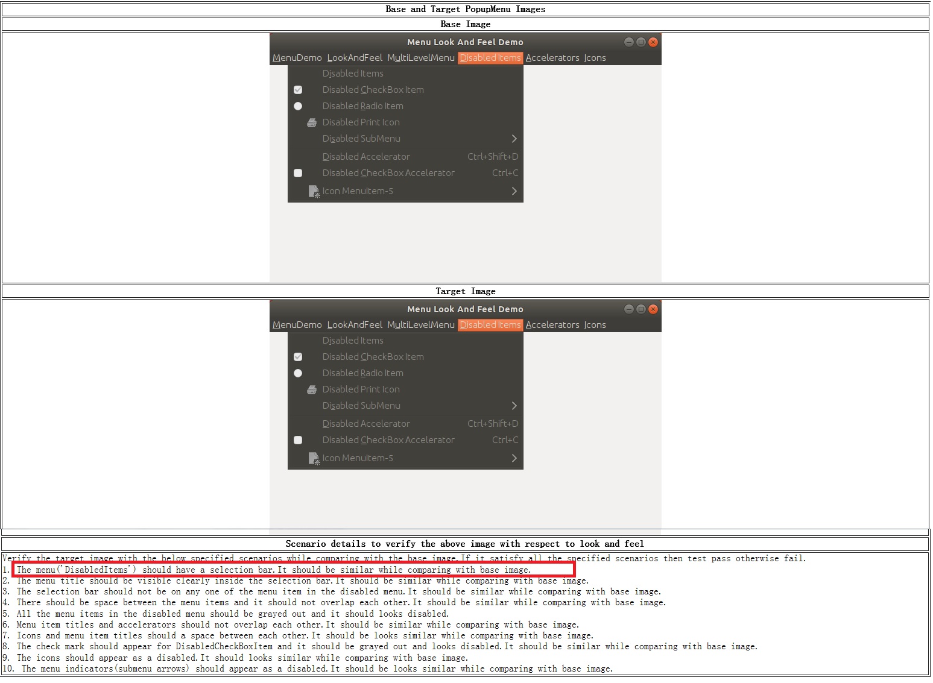The height and width of the screenshot is (683, 933).
Task: Maximize the base image demo window
Action: click(x=641, y=42)
